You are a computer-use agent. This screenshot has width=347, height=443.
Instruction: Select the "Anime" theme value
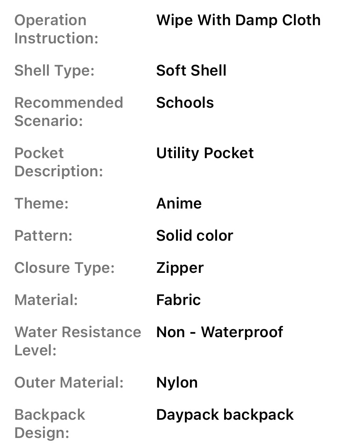click(179, 203)
